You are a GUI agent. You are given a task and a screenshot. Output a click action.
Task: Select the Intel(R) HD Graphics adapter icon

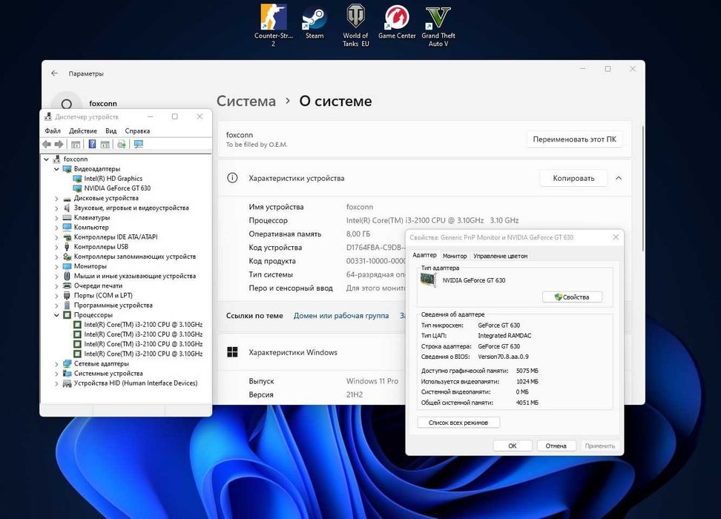tap(77, 179)
